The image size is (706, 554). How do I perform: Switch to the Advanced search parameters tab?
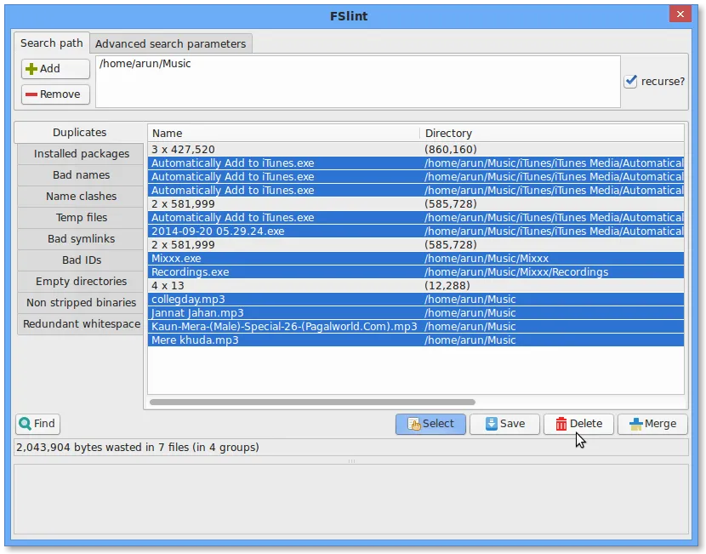tap(170, 43)
